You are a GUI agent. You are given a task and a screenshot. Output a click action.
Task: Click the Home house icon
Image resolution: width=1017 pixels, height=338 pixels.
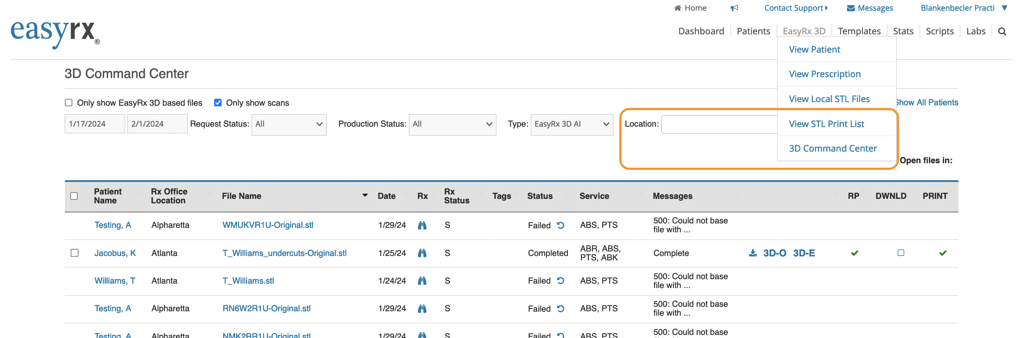[x=677, y=8]
